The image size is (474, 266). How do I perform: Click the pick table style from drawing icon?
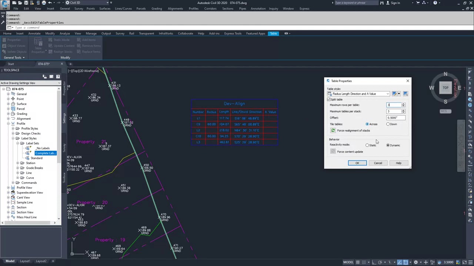[x=405, y=94]
